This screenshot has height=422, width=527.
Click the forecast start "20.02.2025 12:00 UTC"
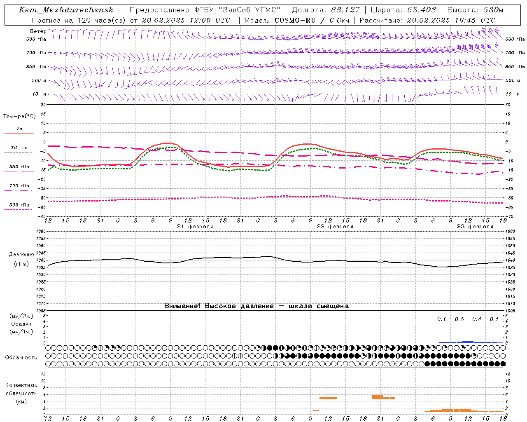point(186,20)
